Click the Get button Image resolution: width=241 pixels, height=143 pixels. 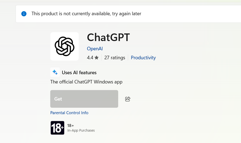84,99
